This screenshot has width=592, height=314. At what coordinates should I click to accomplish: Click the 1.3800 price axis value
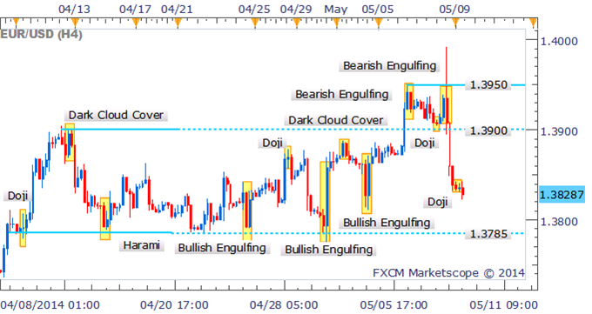(x=559, y=222)
